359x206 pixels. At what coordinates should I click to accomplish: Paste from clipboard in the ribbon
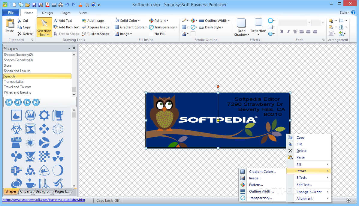coord(10,25)
